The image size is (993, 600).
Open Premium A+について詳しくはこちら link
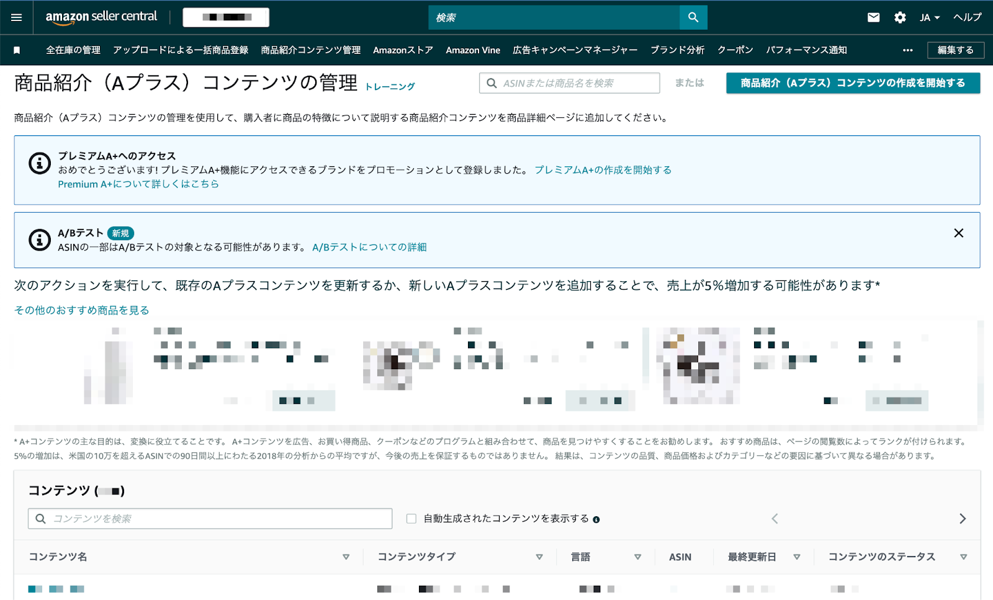pos(138,184)
